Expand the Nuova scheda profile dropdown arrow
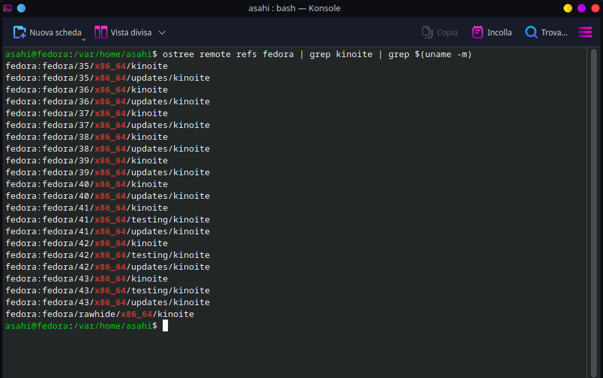Screen dimensions: 603x378 point(83,38)
